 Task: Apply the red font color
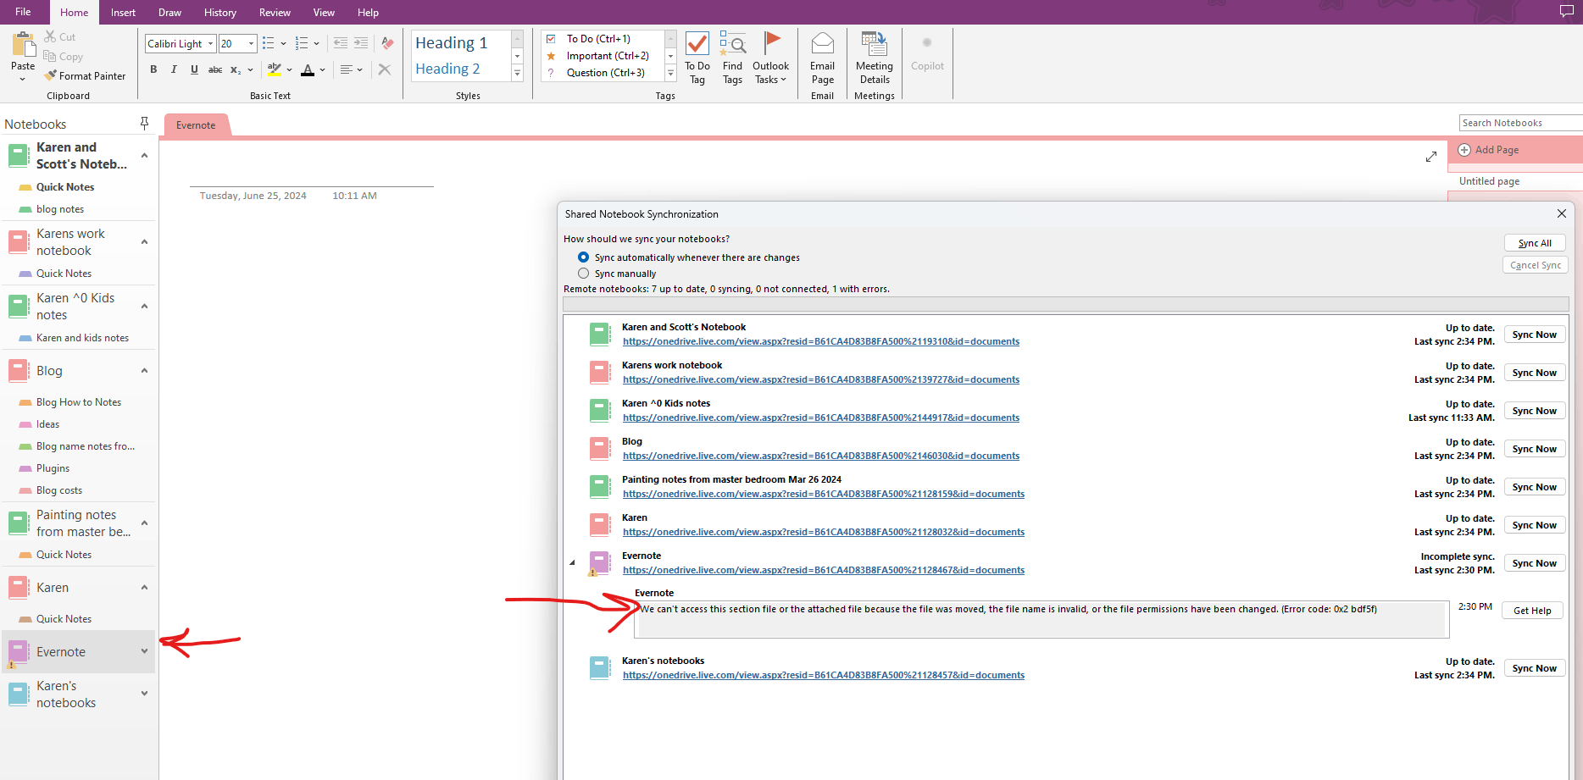click(x=308, y=69)
